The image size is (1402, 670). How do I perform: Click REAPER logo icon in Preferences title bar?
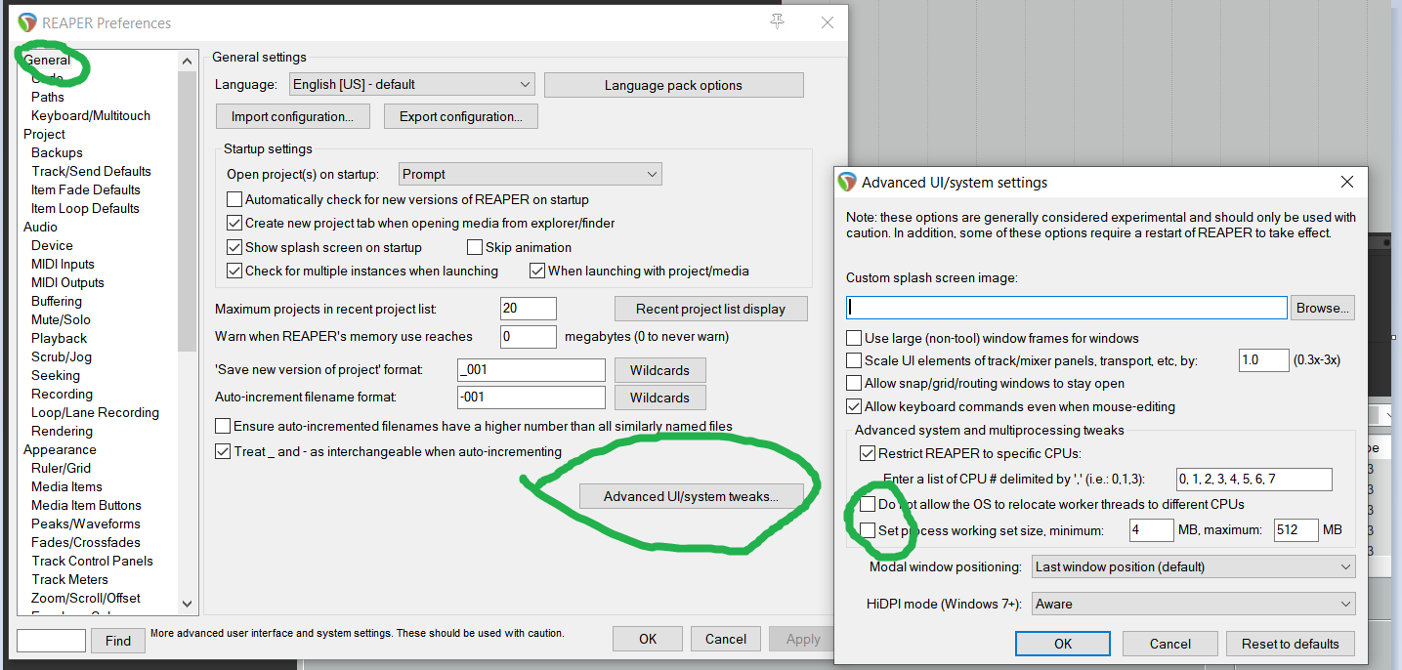click(x=27, y=22)
